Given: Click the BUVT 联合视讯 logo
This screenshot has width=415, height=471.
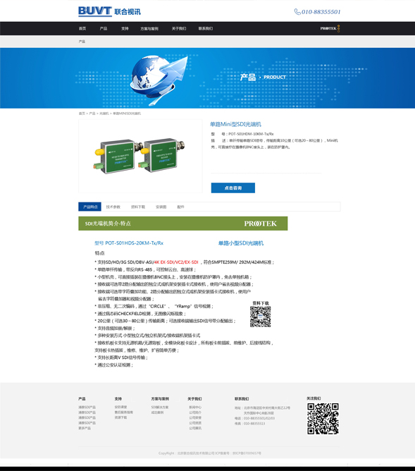Looking at the screenshot, I should pyautogui.click(x=109, y=11).
